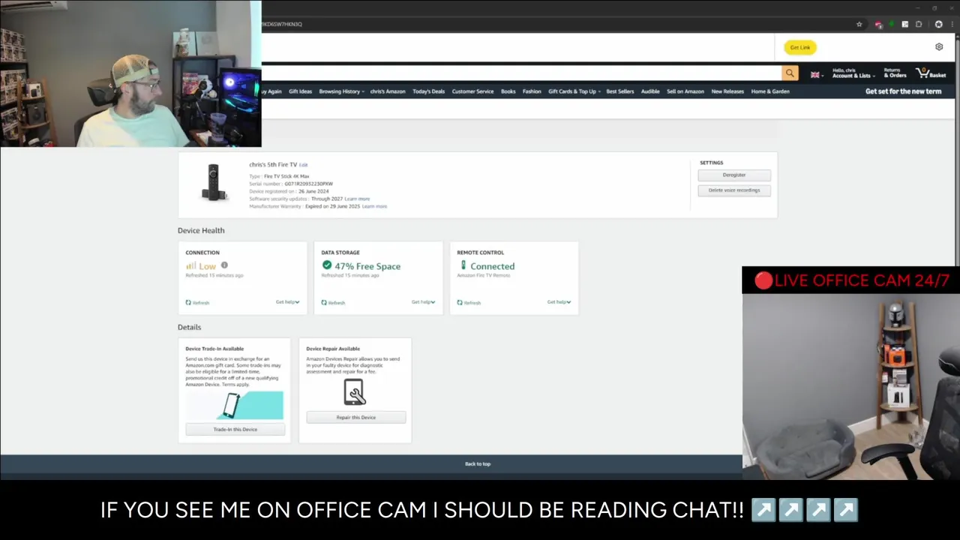This screenshot has width=960, height=540.
Task: Click Get set for the new term banner
Action: pos(903,91)
